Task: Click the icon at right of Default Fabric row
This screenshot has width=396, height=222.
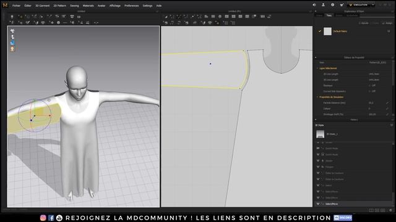Action: pos(389,31)
